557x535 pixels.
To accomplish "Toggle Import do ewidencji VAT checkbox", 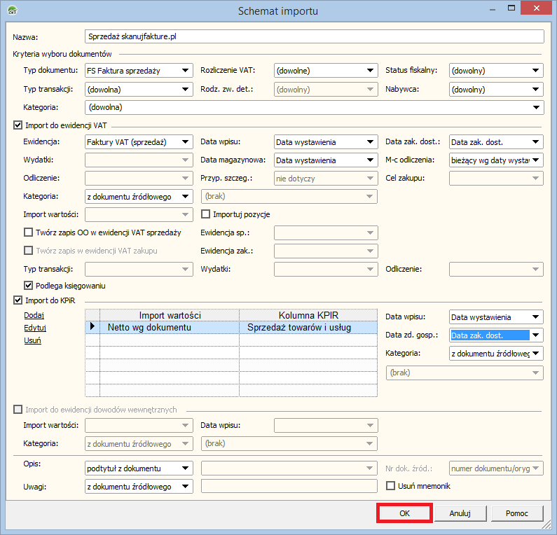I will pyautogui.click(x=18, y=125).
